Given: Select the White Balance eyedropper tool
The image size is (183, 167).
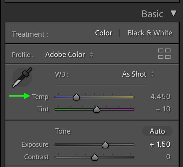Looking at the screenshot, I should [x=22, y=77].
